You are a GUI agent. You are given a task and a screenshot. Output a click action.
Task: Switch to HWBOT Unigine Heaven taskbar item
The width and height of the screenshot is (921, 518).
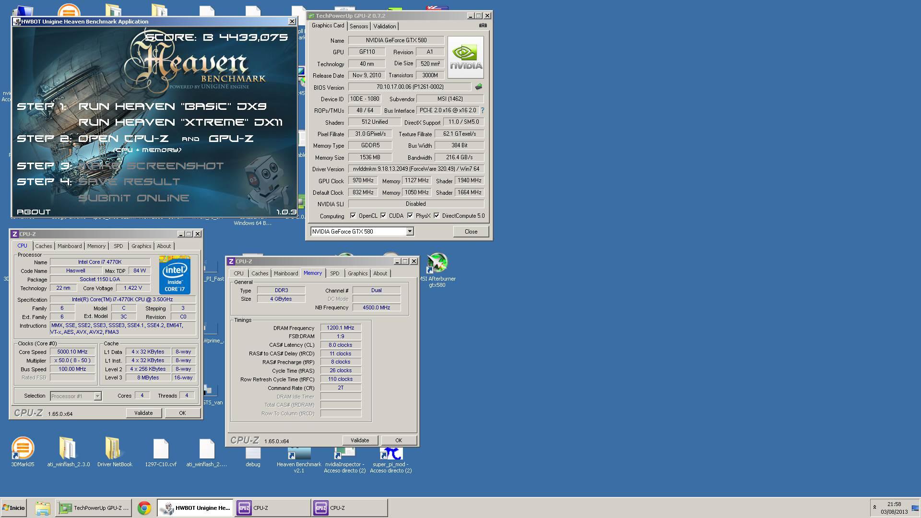click(195, 508)
